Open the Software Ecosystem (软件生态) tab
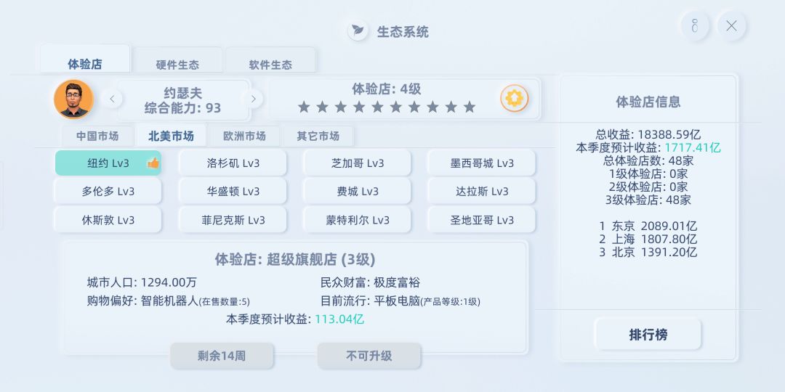The image size is (785, 392). pos(270,65)
